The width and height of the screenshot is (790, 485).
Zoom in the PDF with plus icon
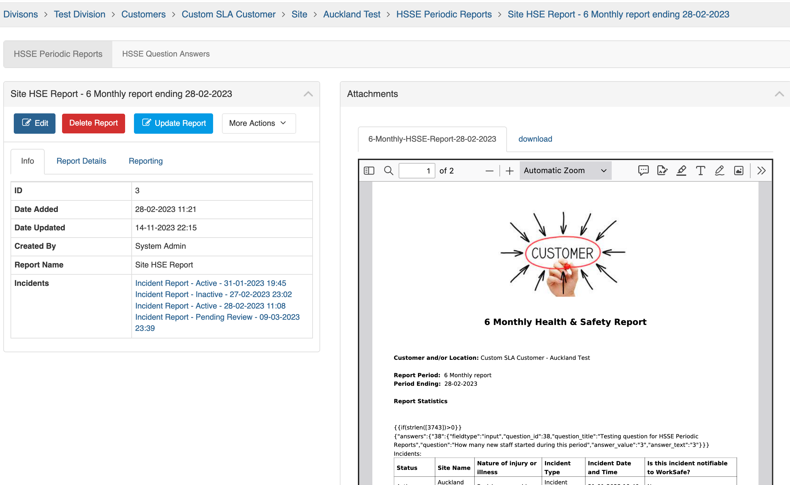[x=509, y=171]
